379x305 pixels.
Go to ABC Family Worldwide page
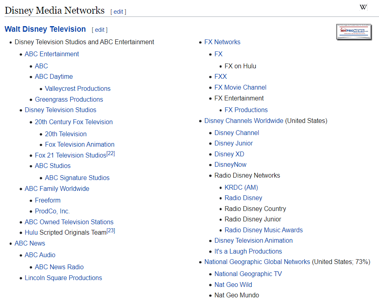57,188
